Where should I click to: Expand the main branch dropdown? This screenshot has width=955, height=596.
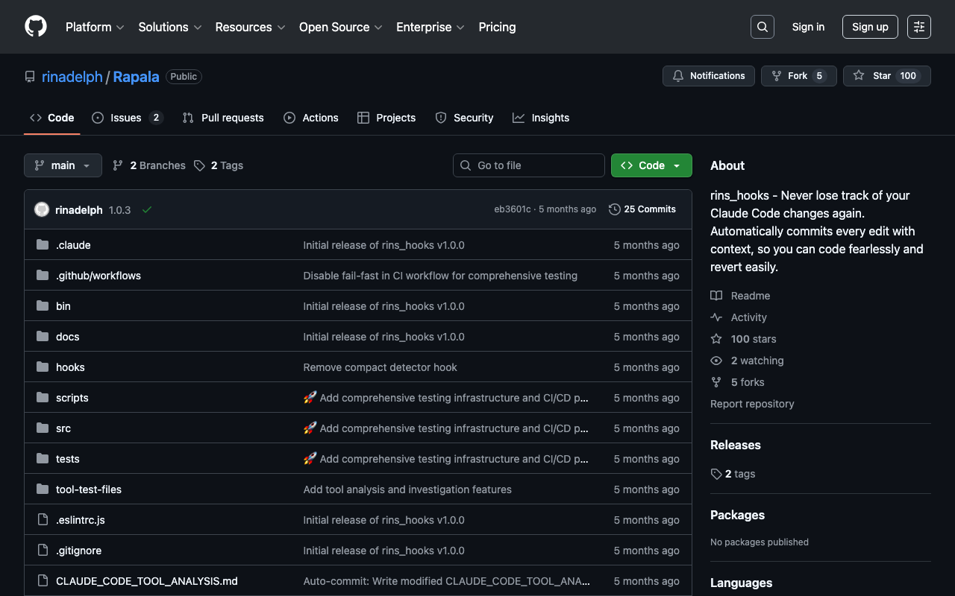tap(63, 165)
